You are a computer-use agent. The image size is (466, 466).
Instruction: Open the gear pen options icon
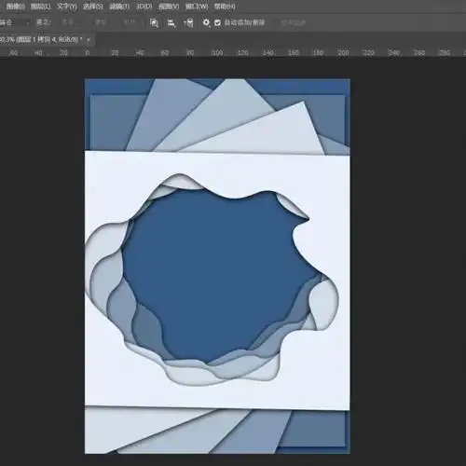point(206,22)
